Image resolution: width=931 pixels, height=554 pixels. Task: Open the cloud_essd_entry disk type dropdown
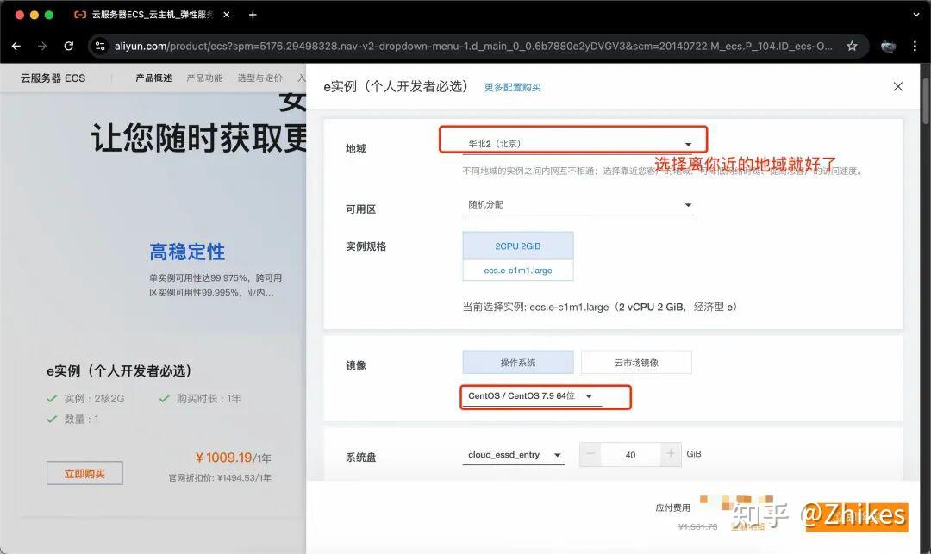click(513, 455)
